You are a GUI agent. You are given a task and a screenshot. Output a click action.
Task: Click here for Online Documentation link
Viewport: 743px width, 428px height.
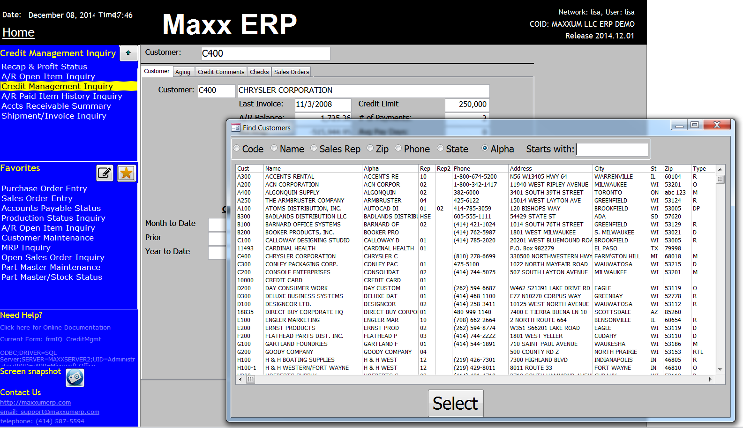point(55,327)
